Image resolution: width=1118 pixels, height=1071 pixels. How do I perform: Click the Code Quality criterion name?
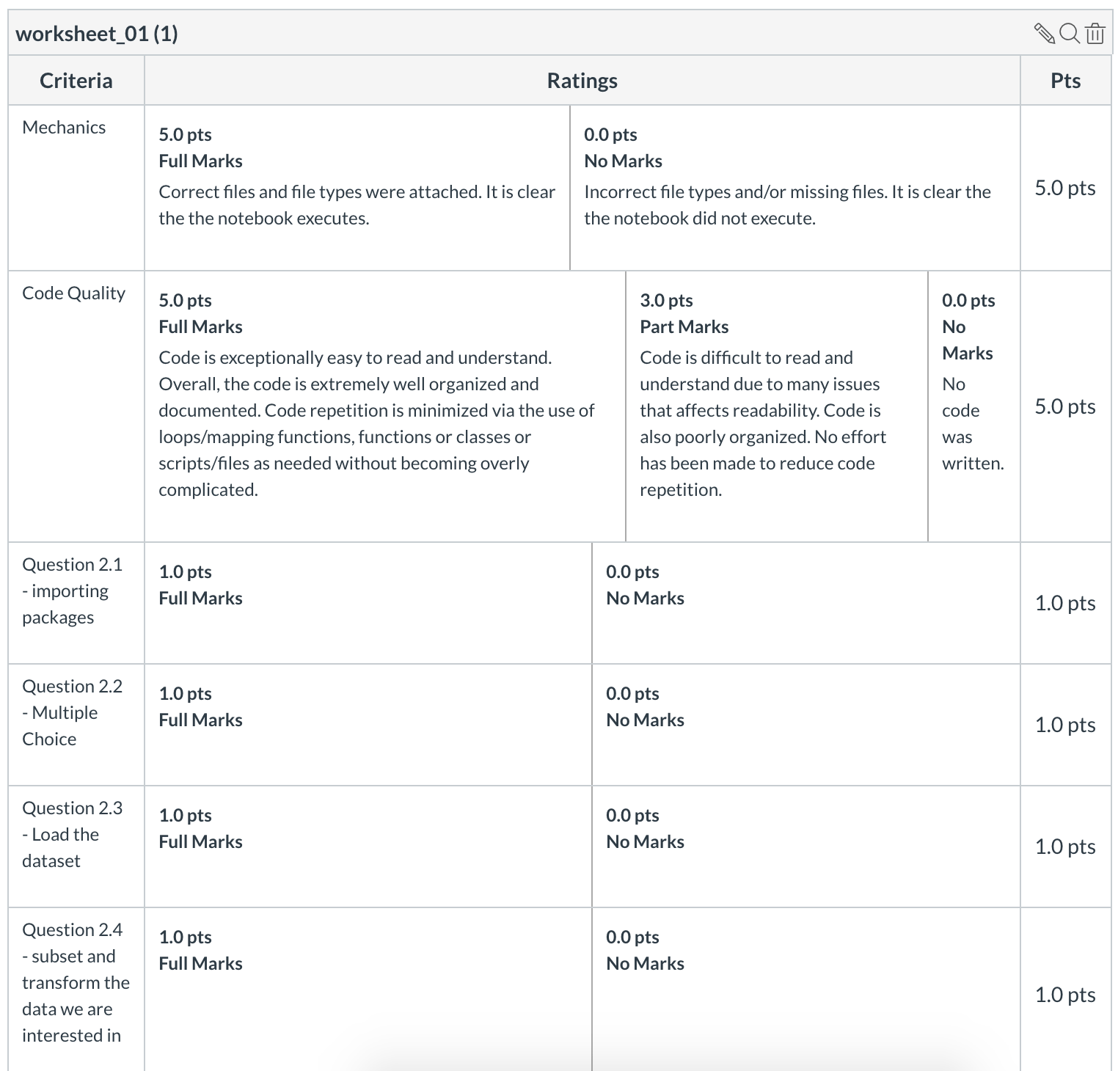point(73,292)
